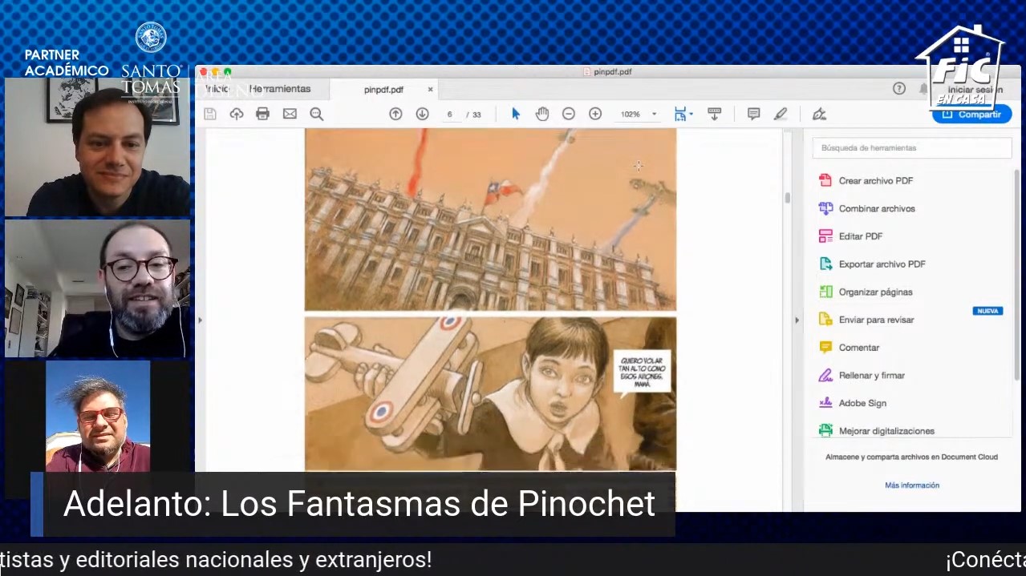The image size is (1026, 576).
Task: Click the NUEVA badge beside Enviar para revisar
Action: 987,311
